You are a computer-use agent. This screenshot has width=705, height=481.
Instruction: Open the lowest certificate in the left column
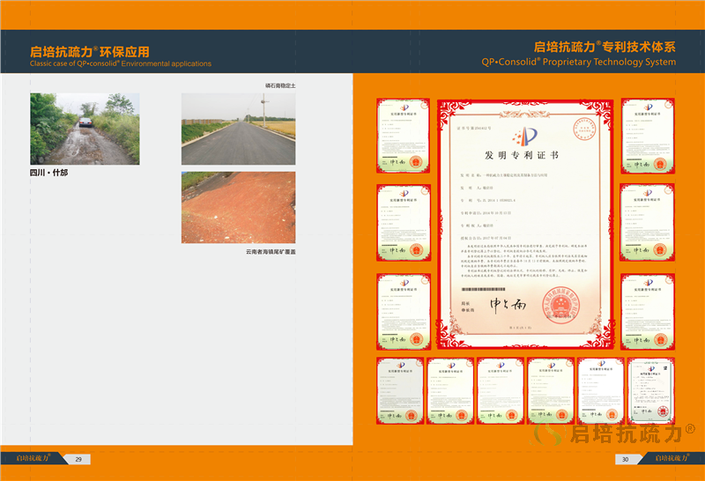[404, 312]
